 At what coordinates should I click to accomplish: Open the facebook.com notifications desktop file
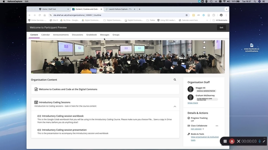point(252,48)
